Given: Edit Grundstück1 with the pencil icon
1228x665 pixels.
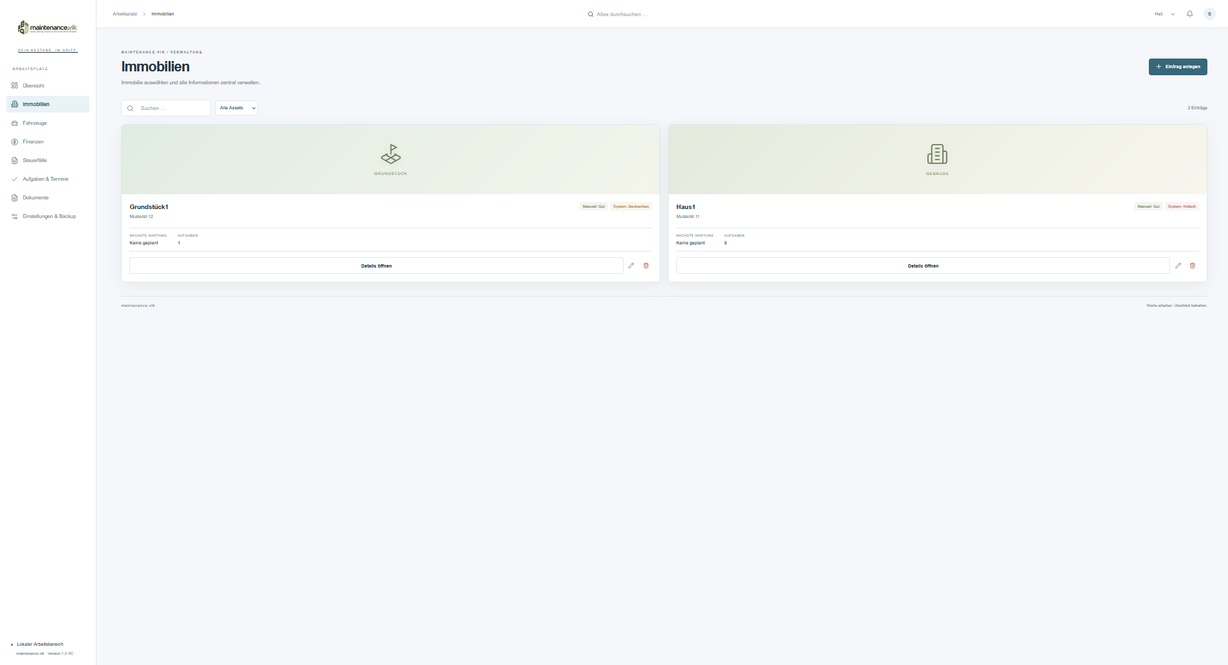Looking at the screenshot, I should coord(631,266).
